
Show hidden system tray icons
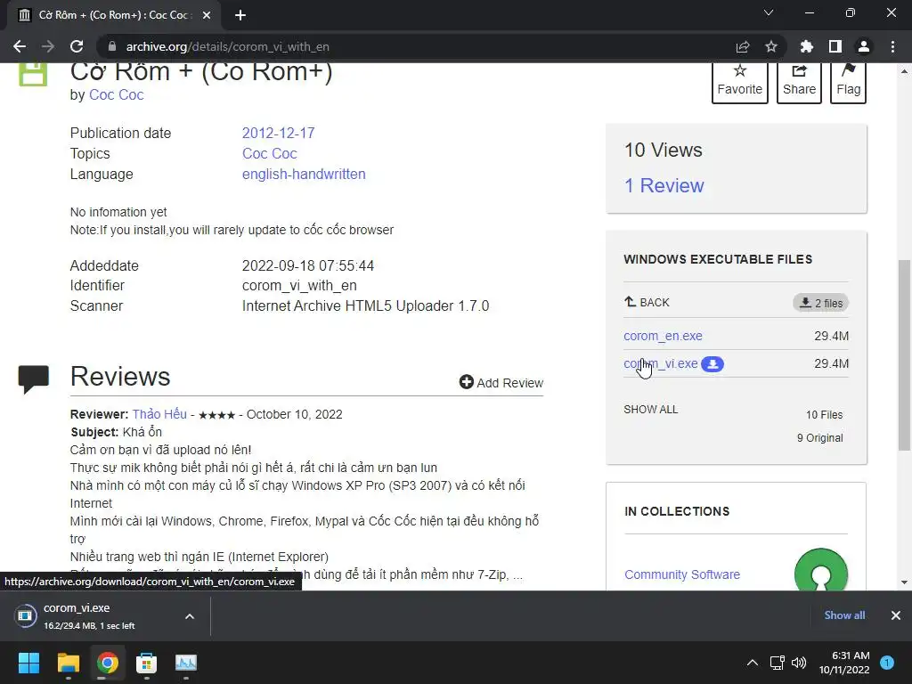[752, 663]
